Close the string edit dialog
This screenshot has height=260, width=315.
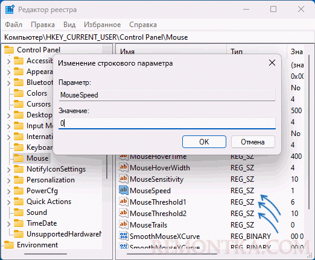click(x=272, y=63)
